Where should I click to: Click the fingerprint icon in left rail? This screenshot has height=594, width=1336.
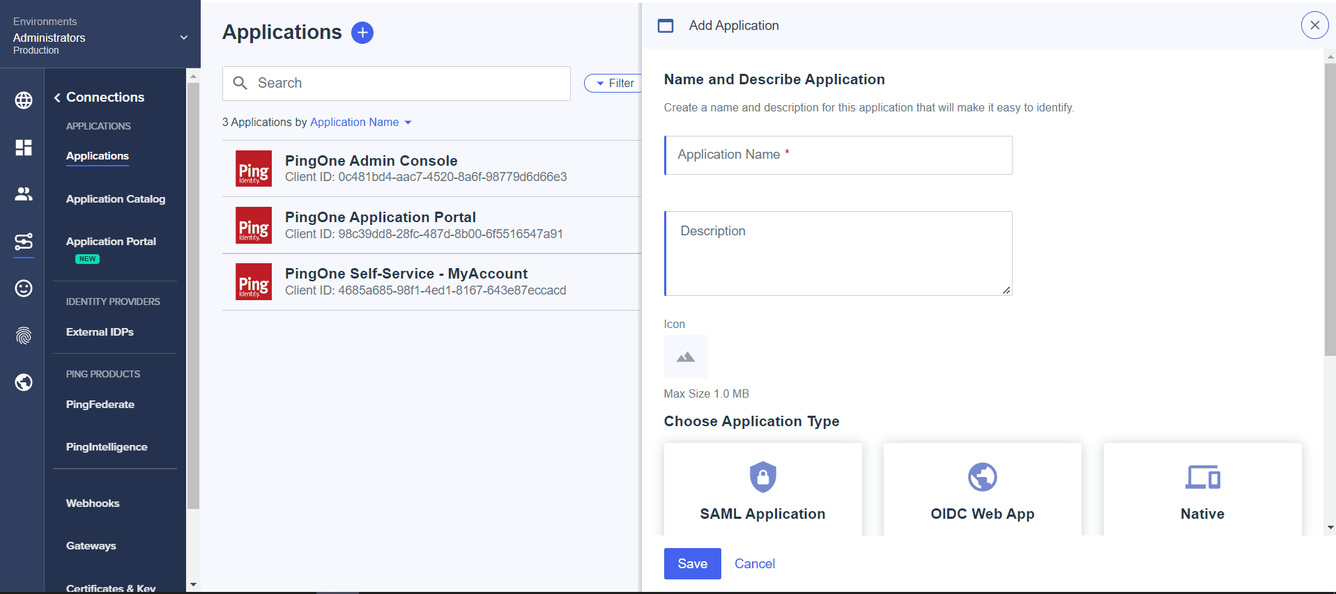point(24,336)
